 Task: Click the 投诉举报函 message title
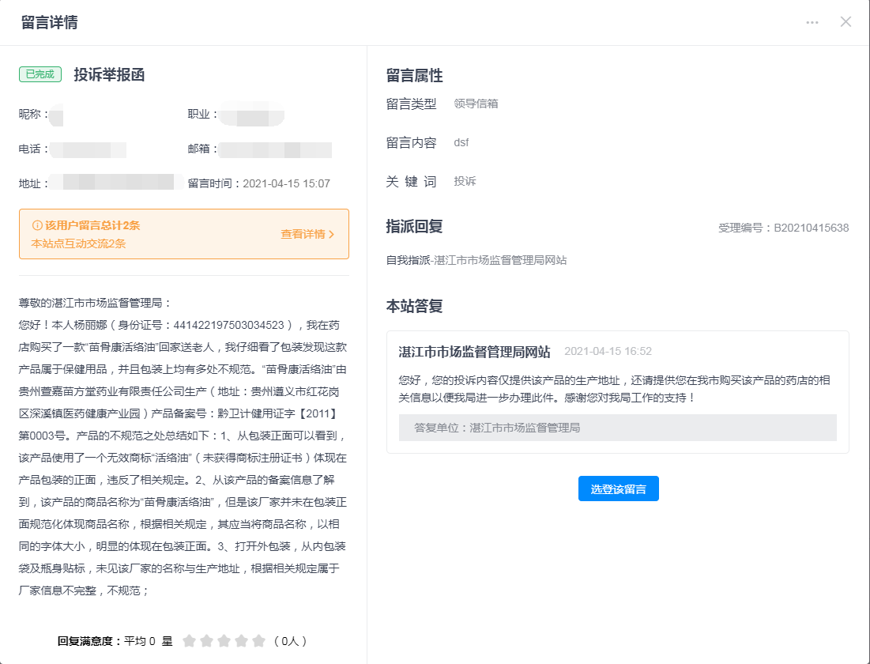(109, 75)
